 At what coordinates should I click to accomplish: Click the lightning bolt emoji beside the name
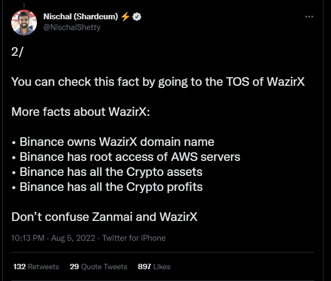coord(125,17)
